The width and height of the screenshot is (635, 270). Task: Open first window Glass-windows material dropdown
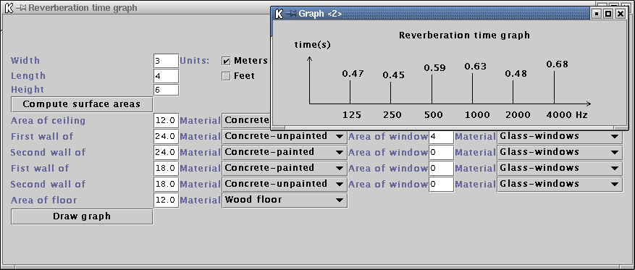(559, 136)
